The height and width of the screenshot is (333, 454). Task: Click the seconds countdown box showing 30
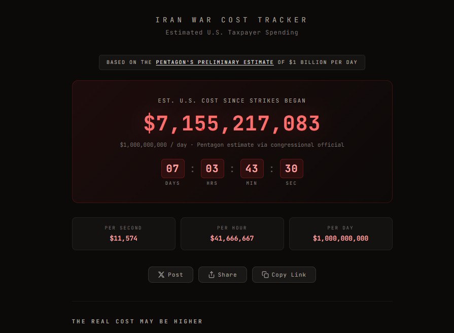(x=291, y=169)
